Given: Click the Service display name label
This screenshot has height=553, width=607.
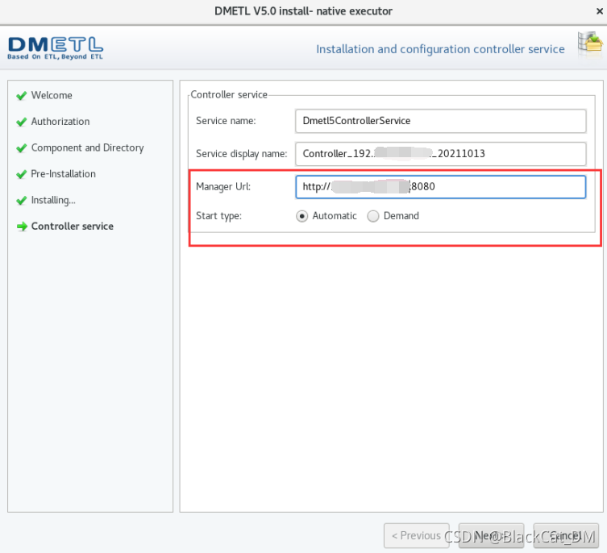Looking at the screenshot, I should [x=242, y=154].
